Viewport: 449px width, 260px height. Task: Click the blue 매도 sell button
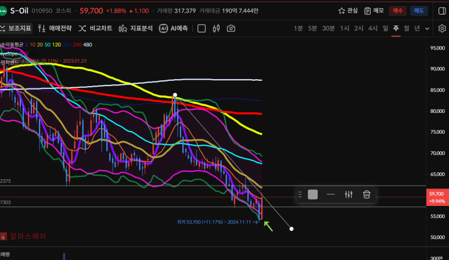click(419, 10)
